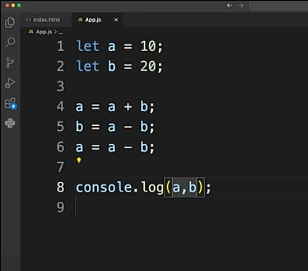This screenshot has height=271, width=308.
Task: Click the lightbulb code action icon
Action: click(x=79, y=161)
